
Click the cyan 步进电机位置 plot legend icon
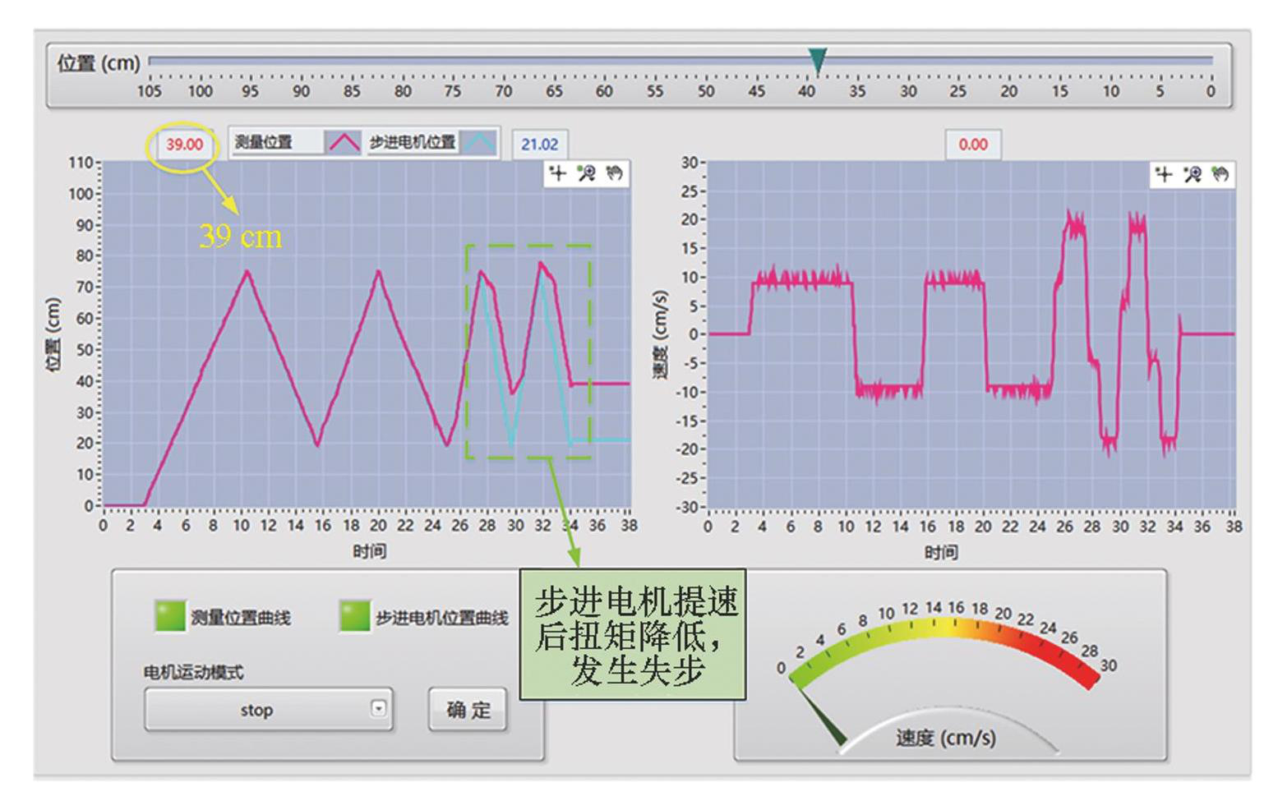click(x=479, y=143)
